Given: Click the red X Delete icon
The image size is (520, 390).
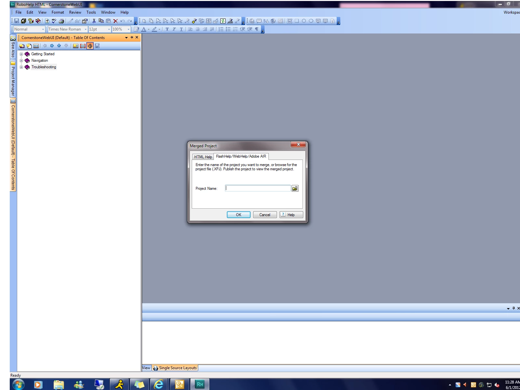Looking at the screenshot, I should click(115, 21).
